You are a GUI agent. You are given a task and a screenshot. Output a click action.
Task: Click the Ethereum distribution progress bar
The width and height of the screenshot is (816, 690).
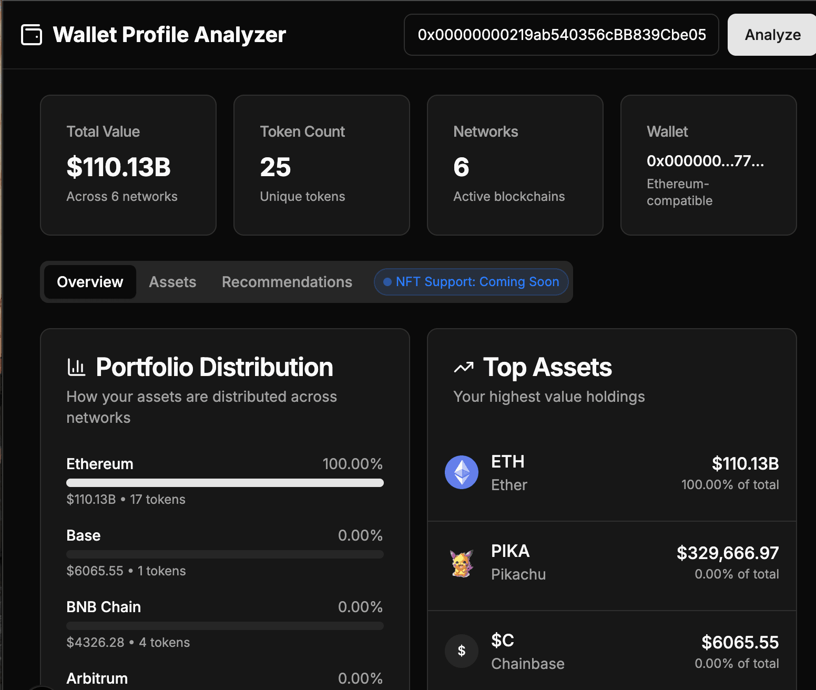pos(225,483)
